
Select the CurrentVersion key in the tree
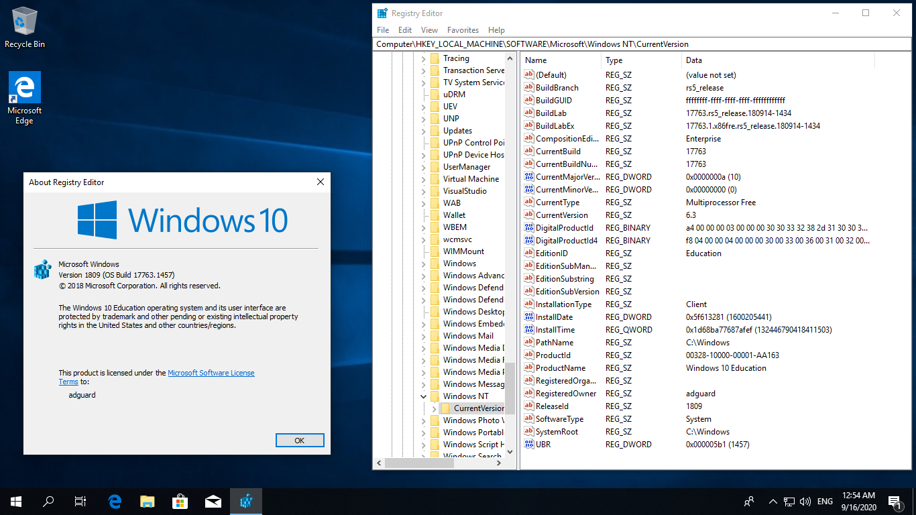(x=478, y=408)
